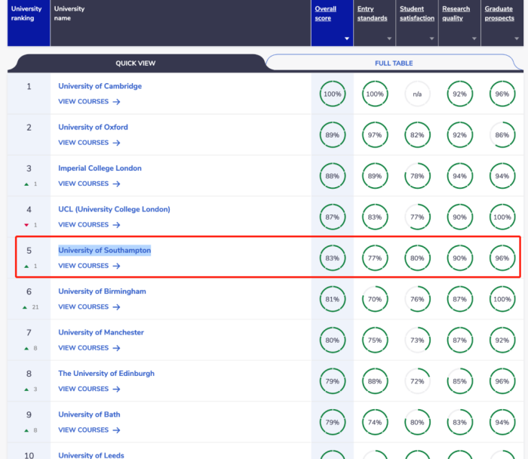Click Bath's 74% entry standards circle

[x=375, y=422]
